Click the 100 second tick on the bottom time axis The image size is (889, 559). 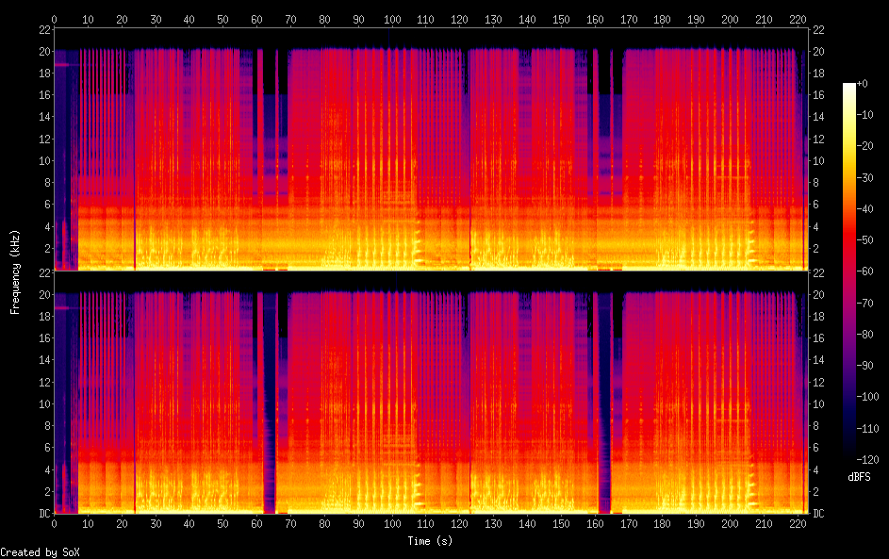pyautogui.click(x=391, y=523)
